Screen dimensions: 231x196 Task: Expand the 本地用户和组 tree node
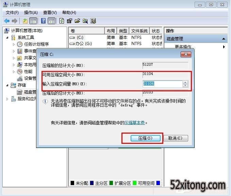[x=14, y=65]
